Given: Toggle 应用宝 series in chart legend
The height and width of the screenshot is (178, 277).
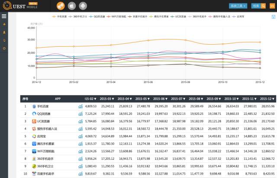Looking at the screenshot, I should (x=238, y=16).
